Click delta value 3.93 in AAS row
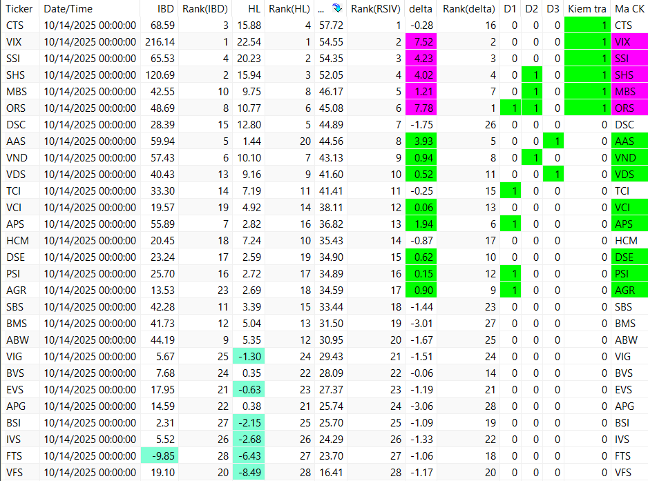Image resolution: width=648 pixels, height=481 pixels. click(x=421, y=141)
